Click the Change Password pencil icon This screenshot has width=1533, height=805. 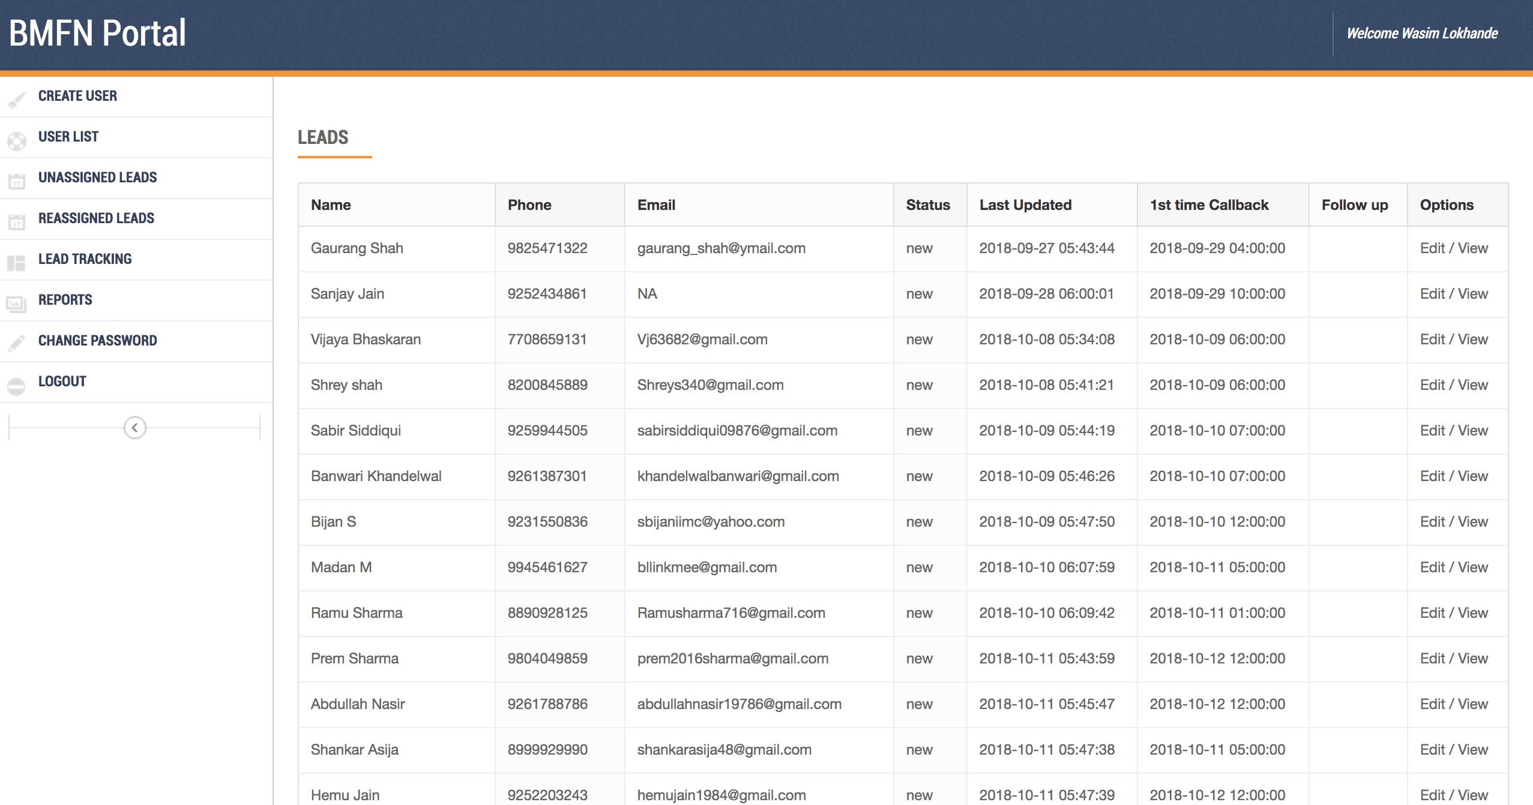[17, 344]
